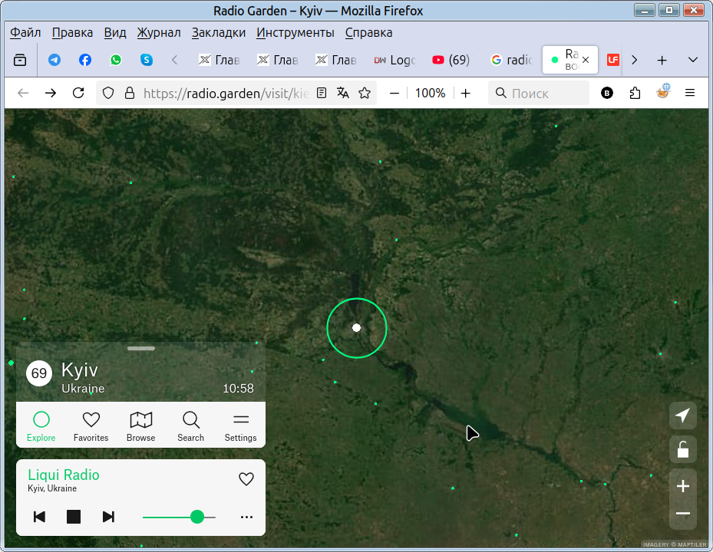Image resolution: width=713 pixels, height=552 pixels.
Task: Open the Правка menu
Action: [x=72, y=33]
